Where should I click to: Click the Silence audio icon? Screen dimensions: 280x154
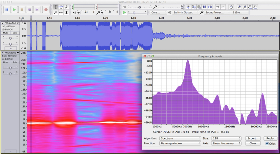[210, 7]
